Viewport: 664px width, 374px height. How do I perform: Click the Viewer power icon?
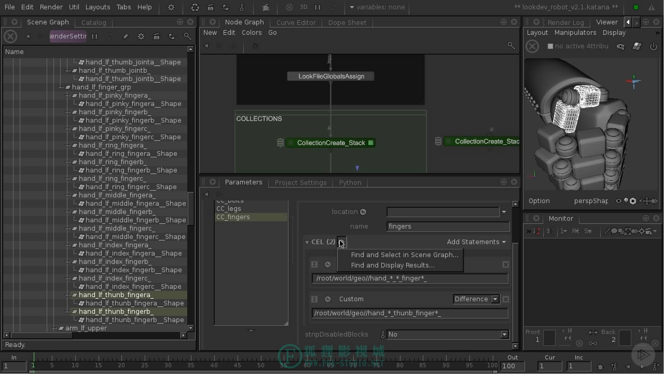coord(653,46)
